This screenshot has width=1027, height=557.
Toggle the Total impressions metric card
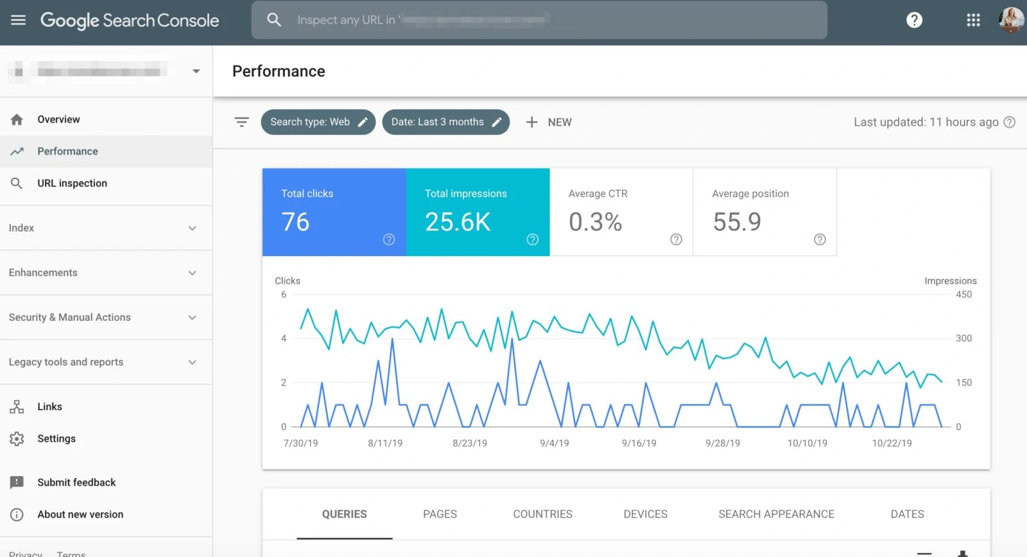coord(478,212)
